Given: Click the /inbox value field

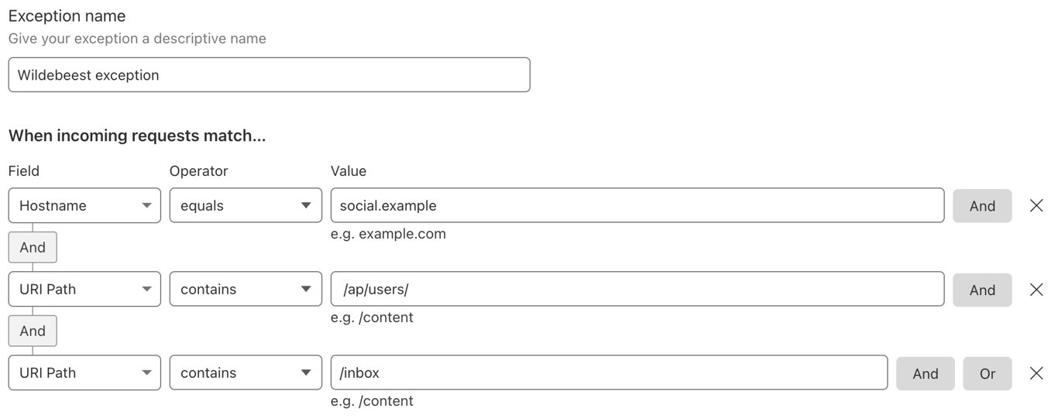Looking at the screenshot, I should coord(609,373).
